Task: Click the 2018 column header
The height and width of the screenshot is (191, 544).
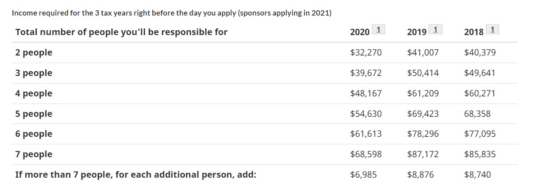Action: coord(474,32)
